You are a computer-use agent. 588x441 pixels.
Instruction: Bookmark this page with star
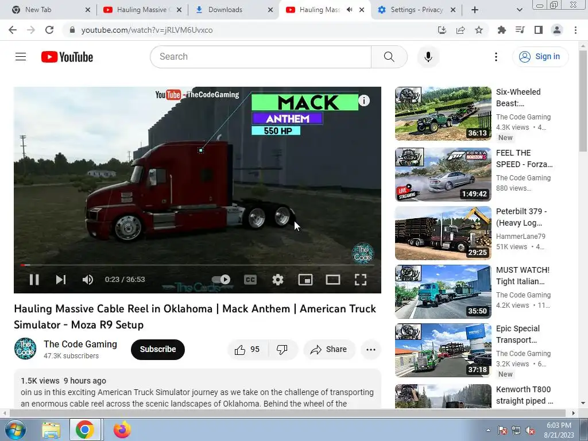tap(479, 30)
